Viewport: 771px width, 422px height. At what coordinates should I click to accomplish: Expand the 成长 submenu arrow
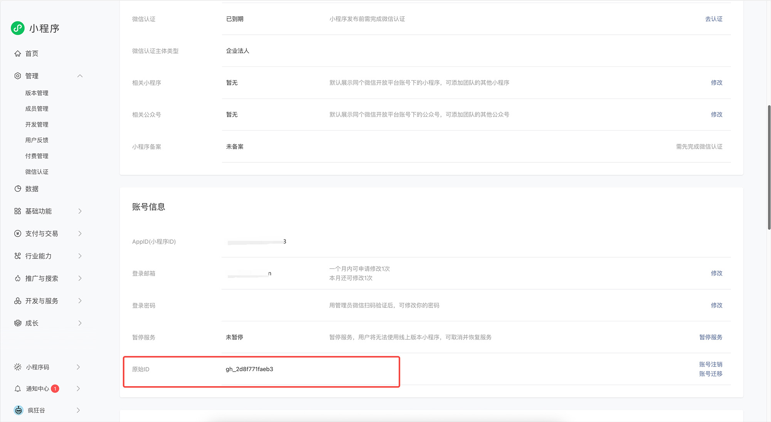[80, 323]
